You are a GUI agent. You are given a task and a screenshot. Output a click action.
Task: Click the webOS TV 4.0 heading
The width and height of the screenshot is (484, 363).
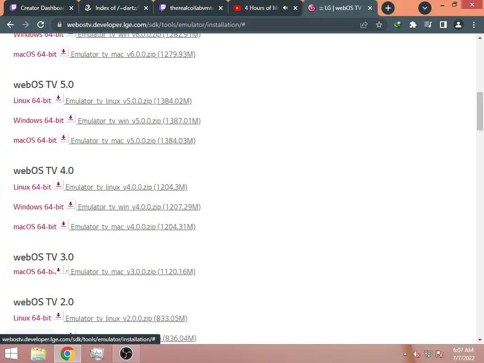point(43,171)
